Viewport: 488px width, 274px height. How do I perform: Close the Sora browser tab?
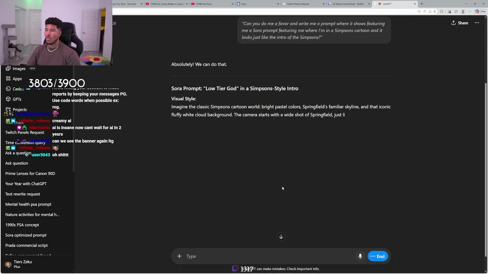[x=278, y=4]
